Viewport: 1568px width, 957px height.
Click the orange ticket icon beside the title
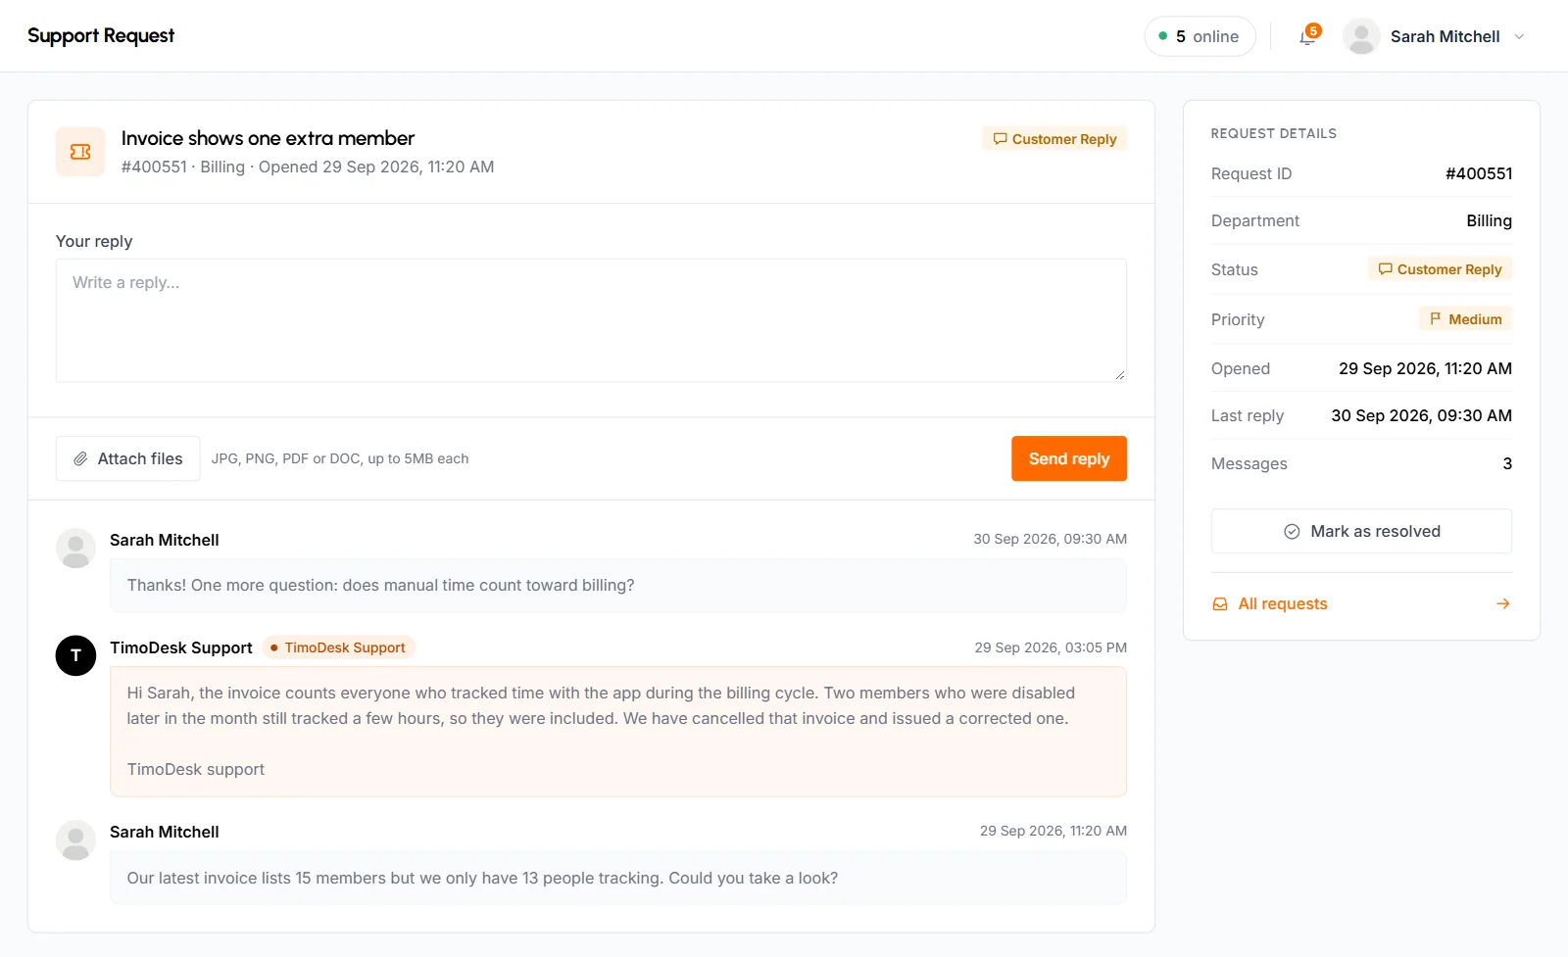(x=80, y=152)
